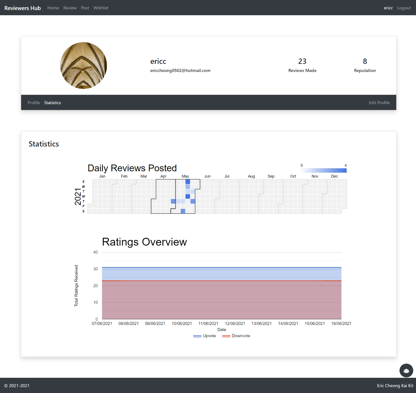Open the Review nav link
The height and width of the screenshot is (393, 416).
(70, 8)
